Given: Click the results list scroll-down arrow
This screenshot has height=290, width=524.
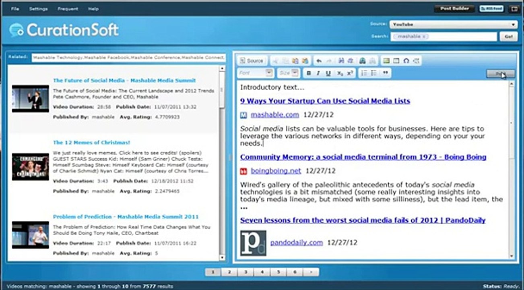Looking at the screenshot, I should tap(222, 258).
